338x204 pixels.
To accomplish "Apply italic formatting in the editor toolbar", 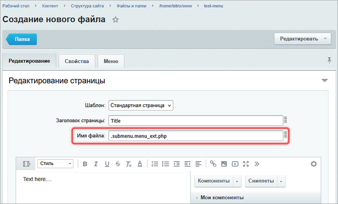I will point(96,164).
